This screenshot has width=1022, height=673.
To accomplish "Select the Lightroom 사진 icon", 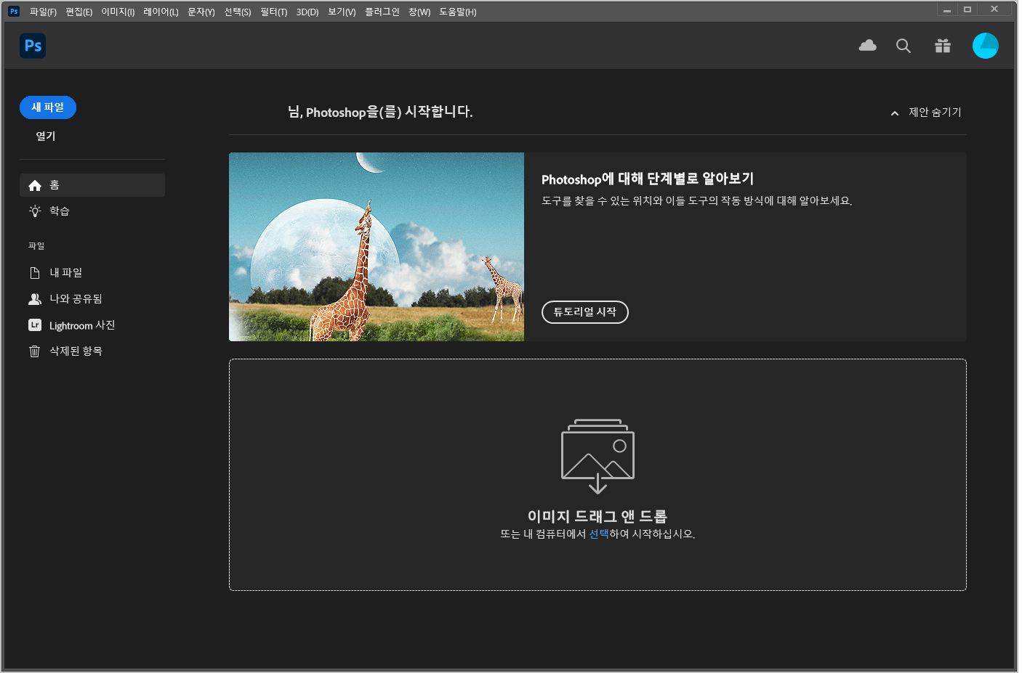I will [34, 325].
